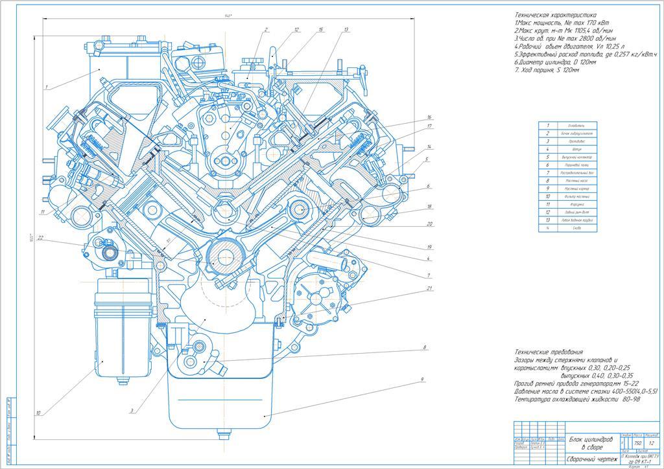Click callout number 21 on the drawing
This screenshot has height=469, width=664.
point(429,288)
